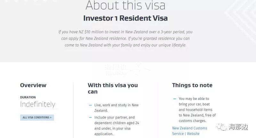Screen dimensions: 256x138
Task: Click the car, boat and household items note
Action: tap(197, 110)
